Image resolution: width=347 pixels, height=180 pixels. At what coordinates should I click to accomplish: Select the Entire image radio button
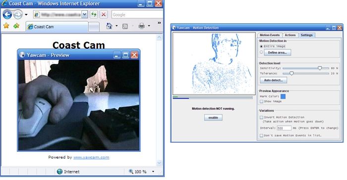pyautogui.click(x=261, y=46)
